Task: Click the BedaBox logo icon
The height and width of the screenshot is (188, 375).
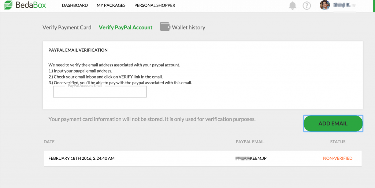Action: (8, 5)
